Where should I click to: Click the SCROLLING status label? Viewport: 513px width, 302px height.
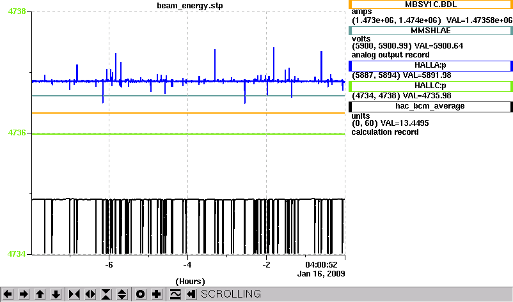point(231,294)
